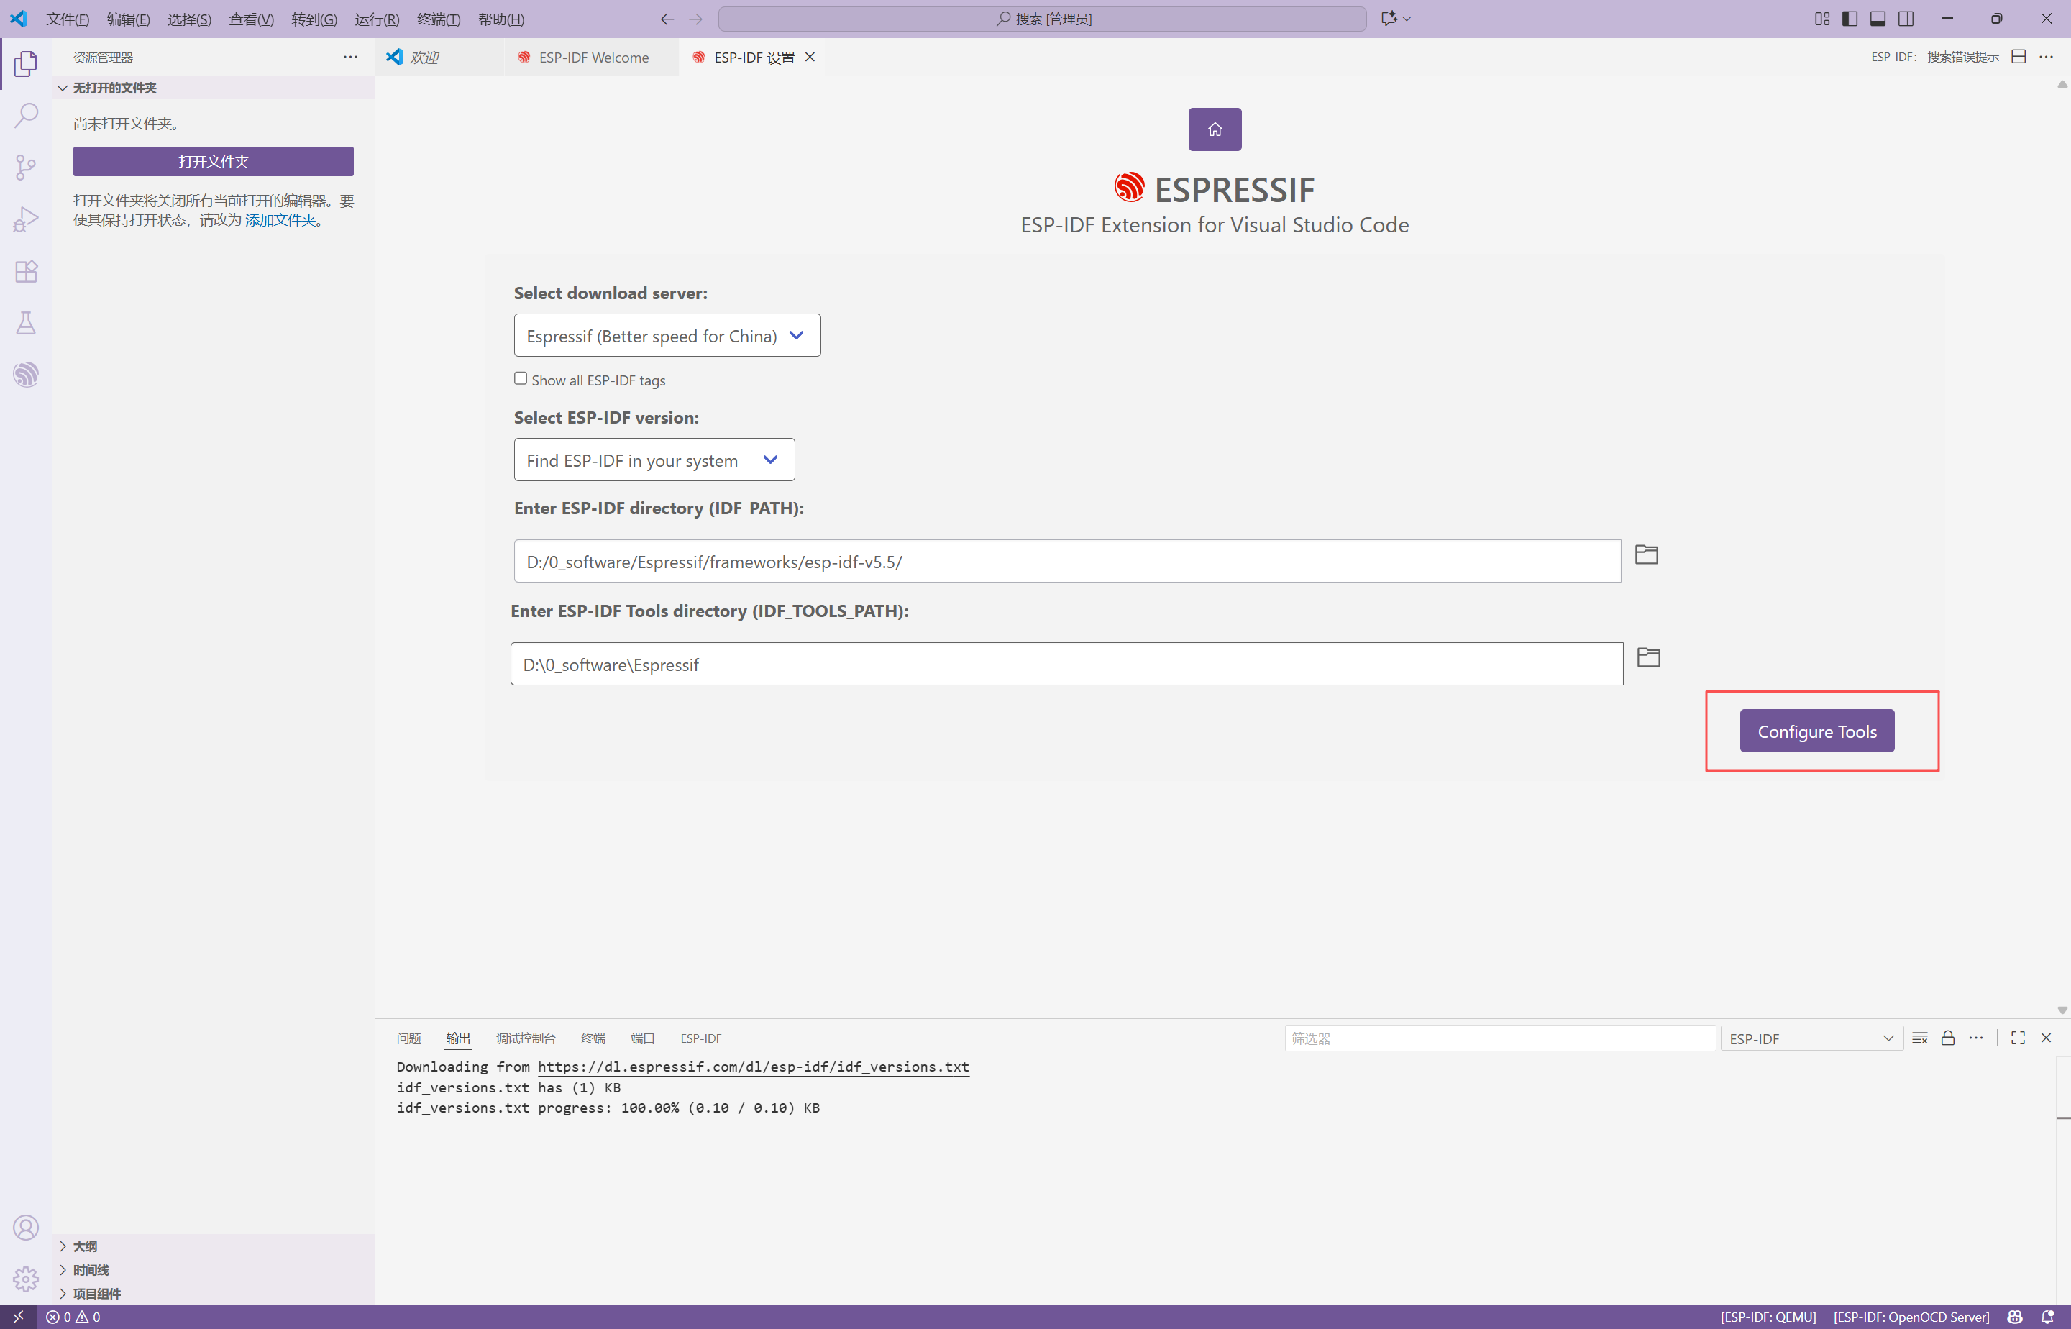This screenshot has width=2071, height=1329.
Task: Lock output panel scrolling
Action: (1947, 1038)
